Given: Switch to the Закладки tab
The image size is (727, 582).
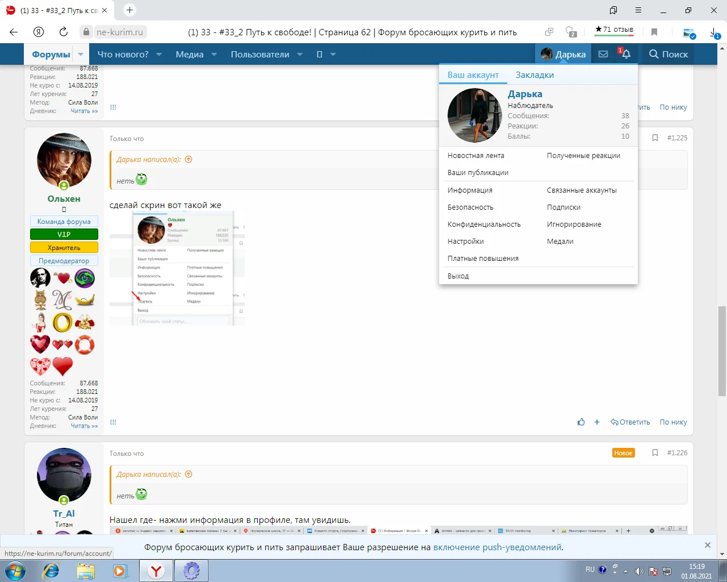Looking at the screenshot, I should [534, 75].
